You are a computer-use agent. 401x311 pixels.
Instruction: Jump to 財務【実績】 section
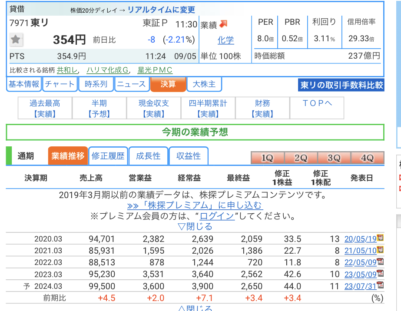coord(262,108)
